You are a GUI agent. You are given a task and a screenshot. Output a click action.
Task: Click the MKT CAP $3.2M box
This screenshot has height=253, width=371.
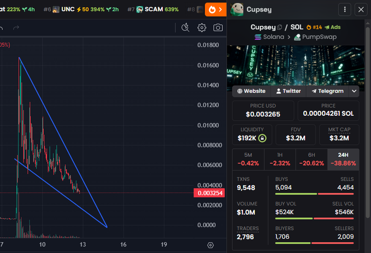[339, 134]
